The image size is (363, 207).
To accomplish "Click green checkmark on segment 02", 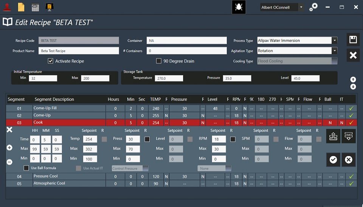I will (351, 116).
